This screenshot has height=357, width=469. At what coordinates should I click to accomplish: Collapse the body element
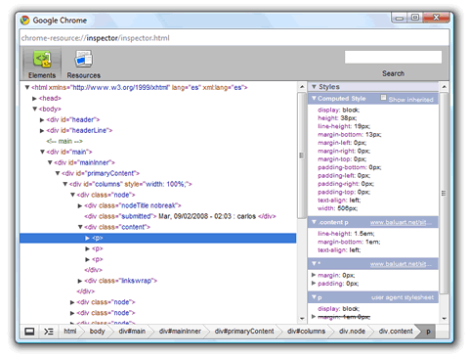tap(35, 109)
